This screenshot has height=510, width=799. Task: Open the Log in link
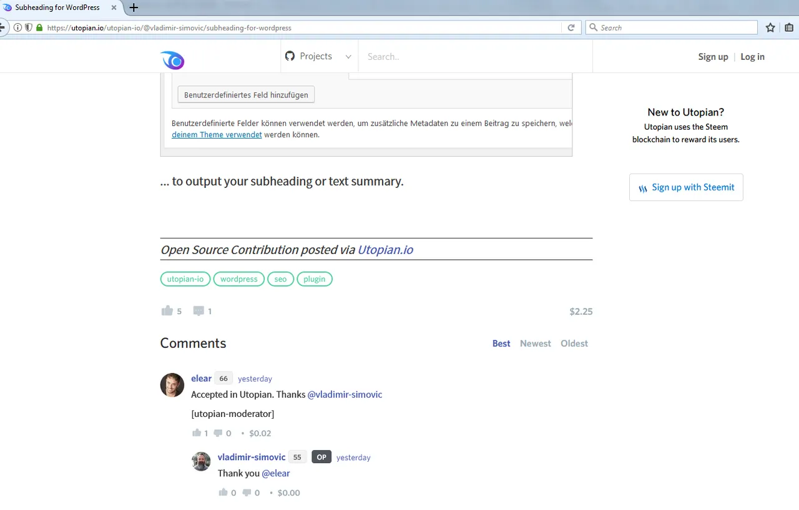coord(752,57)
